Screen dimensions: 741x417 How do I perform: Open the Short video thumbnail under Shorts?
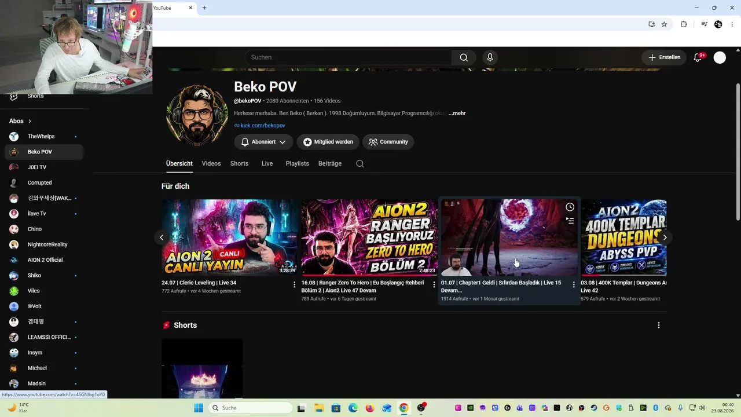click(202, 368)
